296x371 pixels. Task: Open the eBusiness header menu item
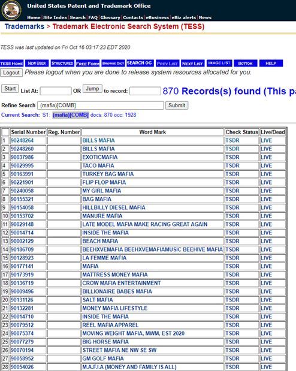158,17
